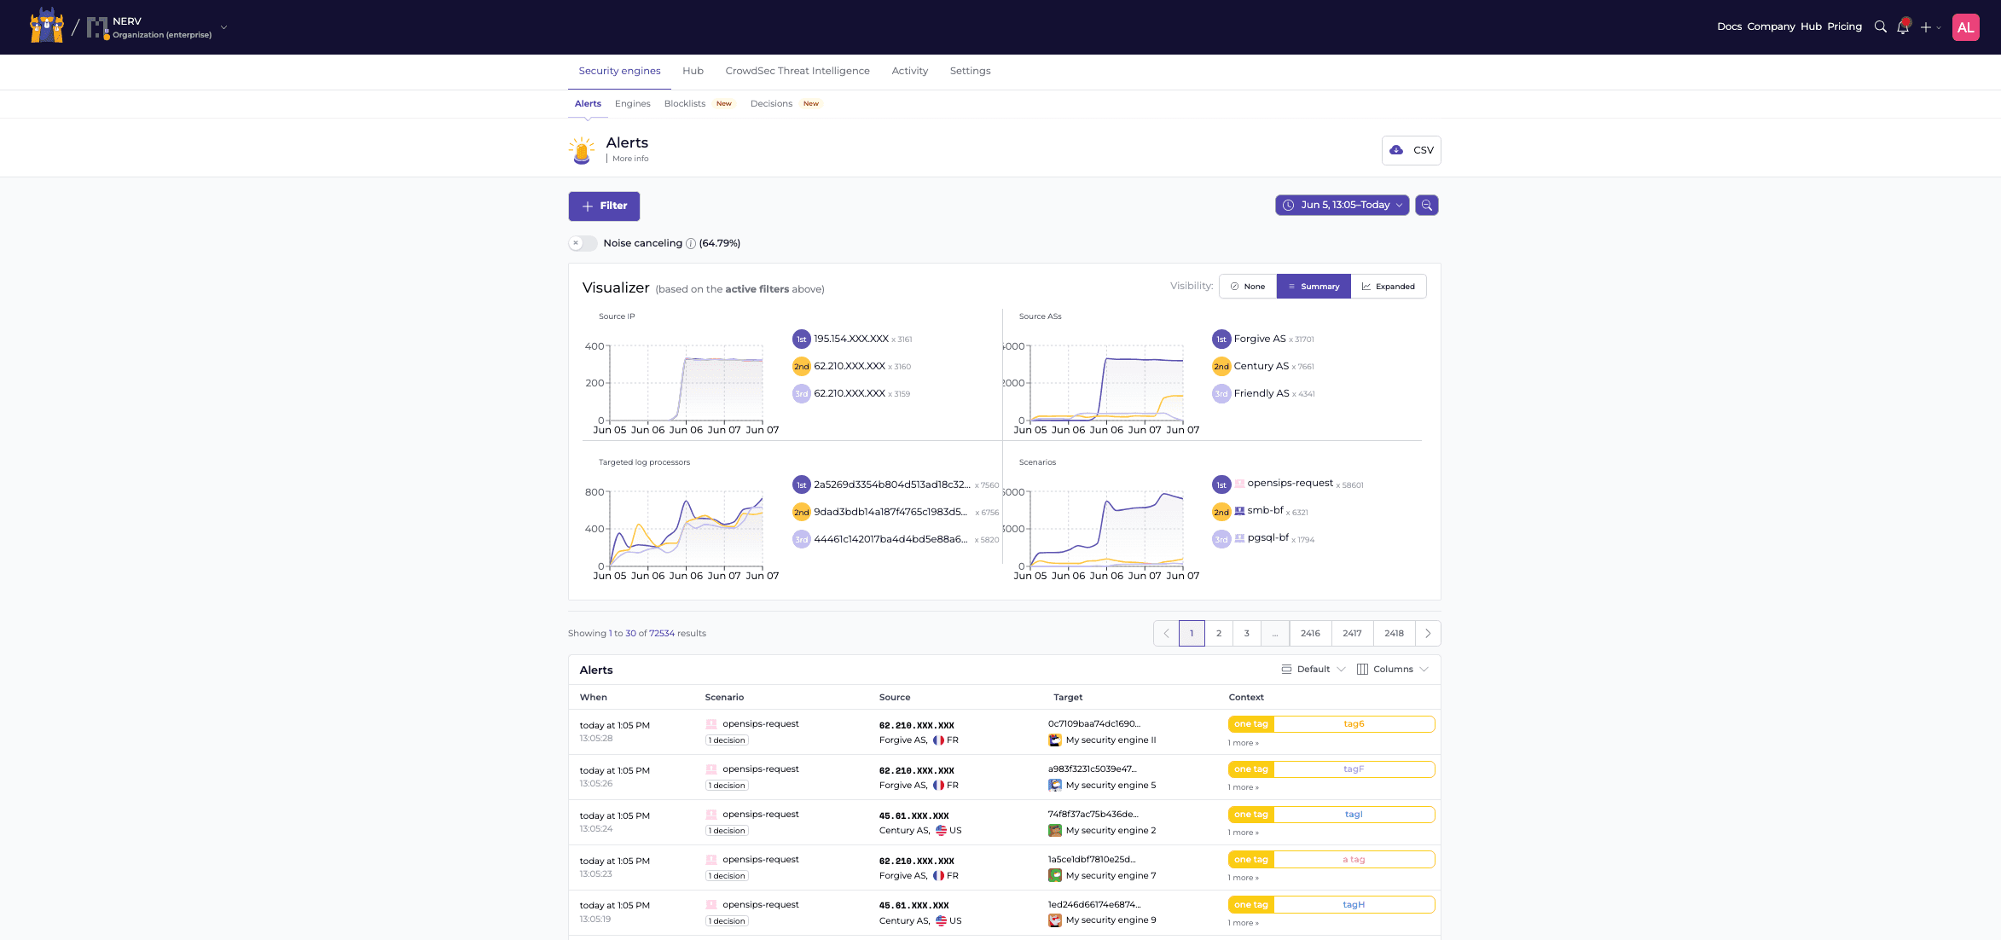Screen dimensions: 2001x940
Task: Click the 3rd rank badge for pgsql-bf
Action: tap(1221, 539)
